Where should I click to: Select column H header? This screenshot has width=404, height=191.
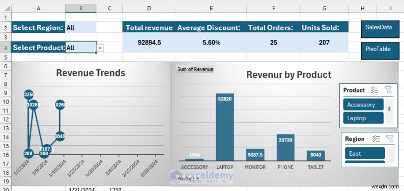coord(363,9)
